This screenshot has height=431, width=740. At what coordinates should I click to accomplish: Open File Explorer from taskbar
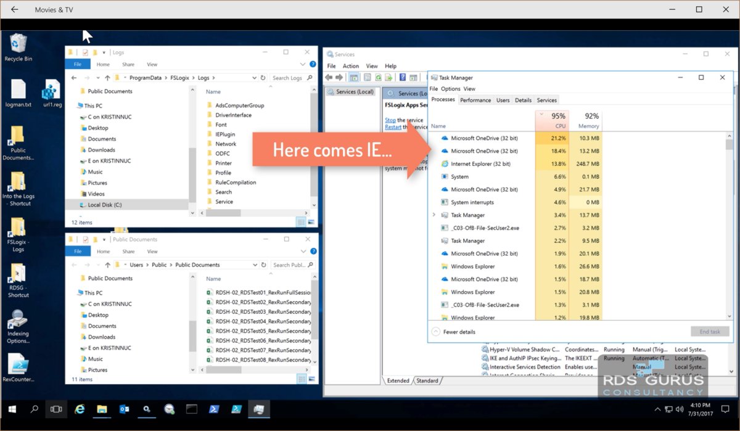tap(102, 409)
